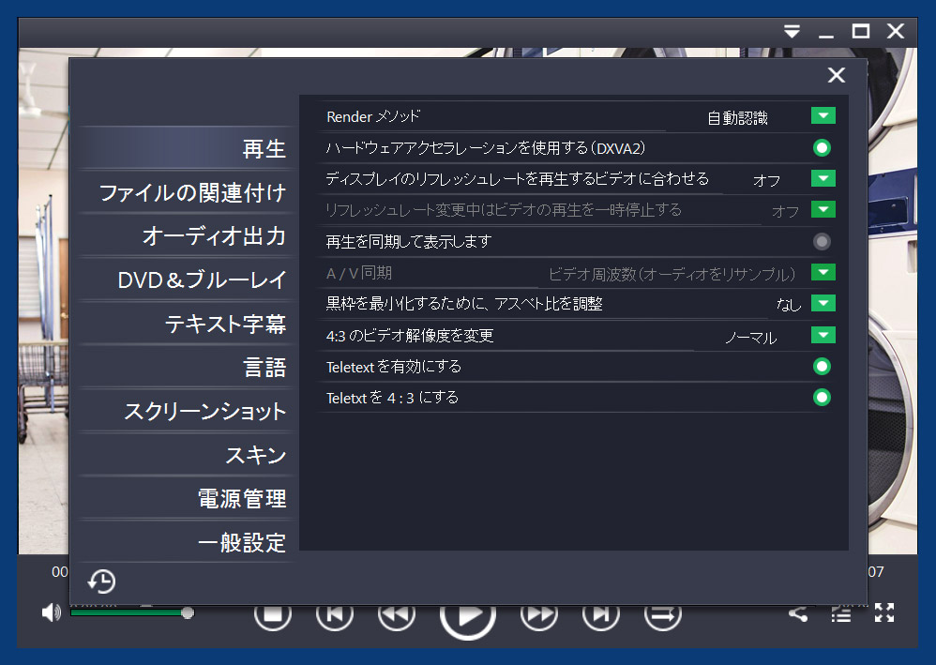This screenshot has height=665, width=936.
Task: Open the スクリーンショット settings section
Action: pyautogui.click(x=204, y=412)
